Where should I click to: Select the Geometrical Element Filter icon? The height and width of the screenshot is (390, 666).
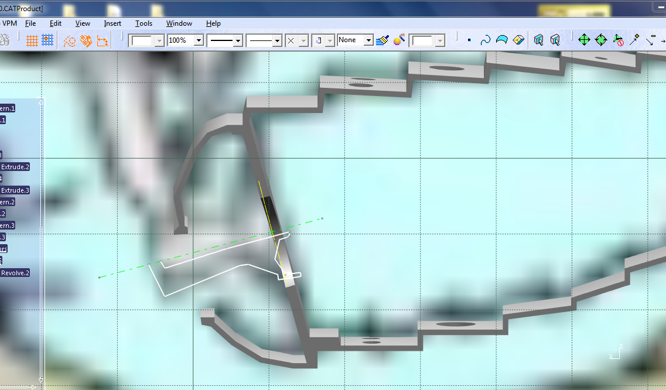(555, 40)
